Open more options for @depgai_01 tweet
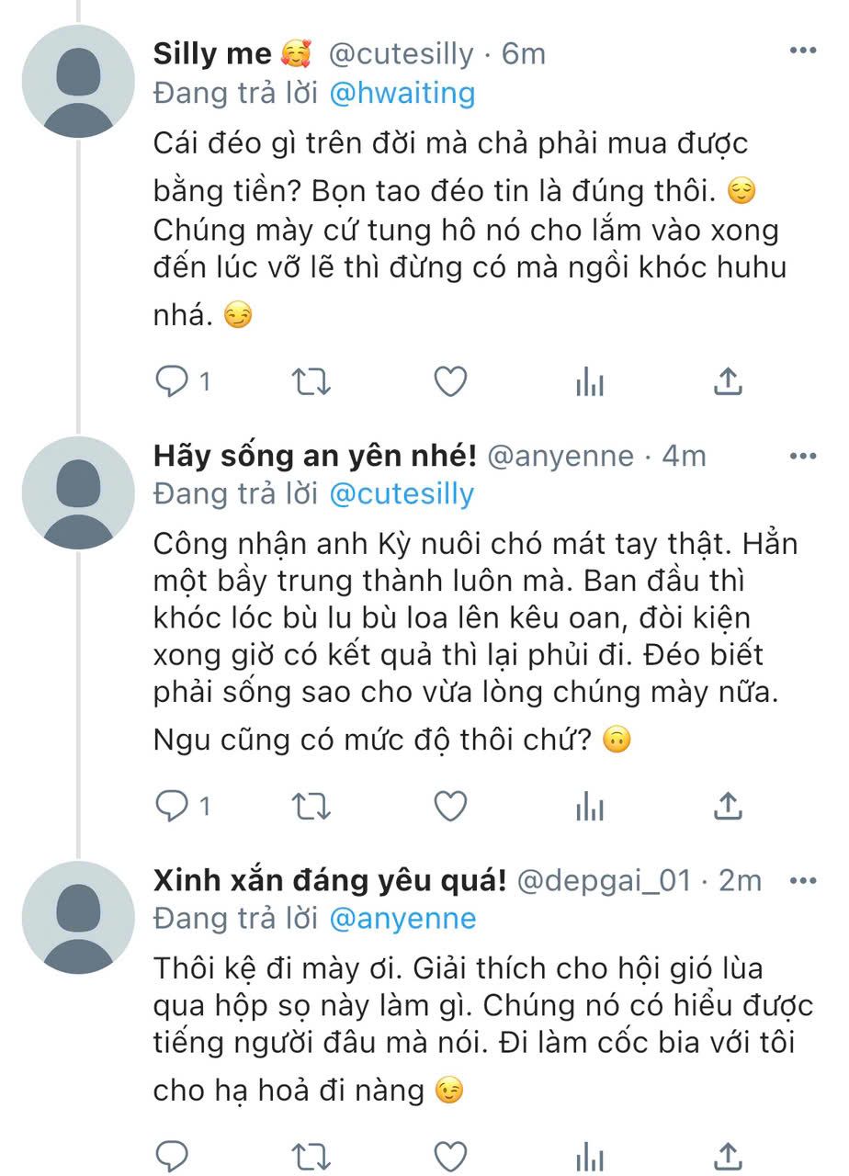The image size is (849, 1176). click(x=802, y=880)
